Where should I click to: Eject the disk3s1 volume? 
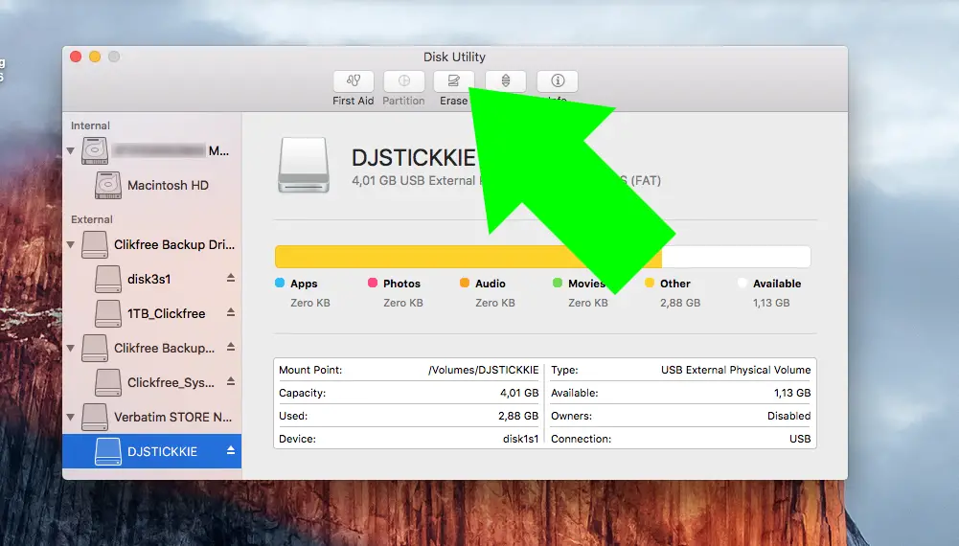click(231, 278)
